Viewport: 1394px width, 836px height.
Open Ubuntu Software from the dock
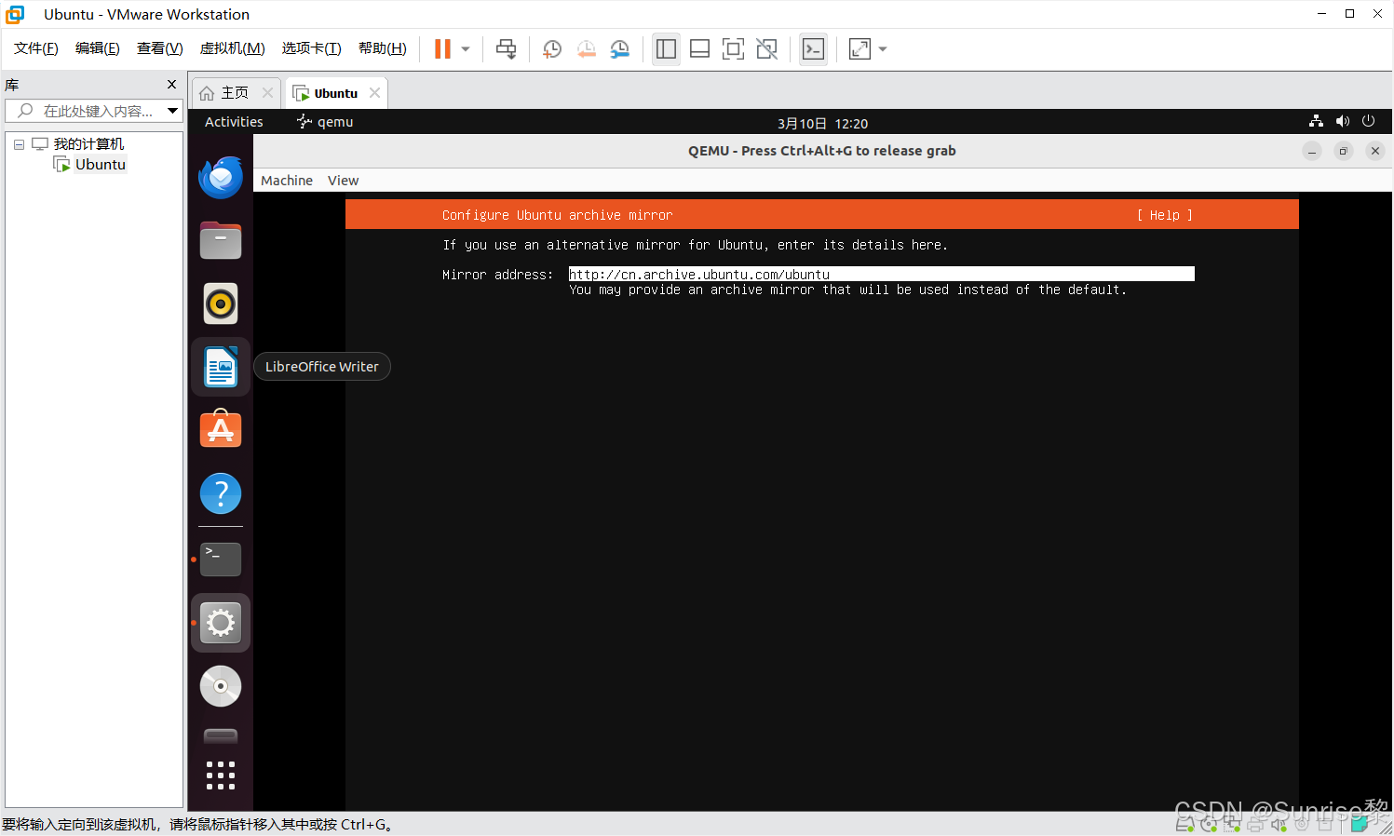[x=221, y=429]
